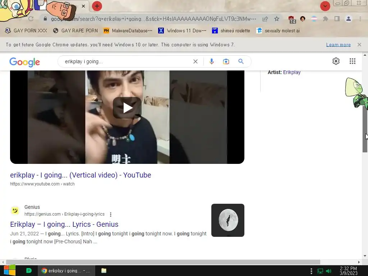Open the extension with the 14 badge
368x276 pixels.
(x=292, y=19)
